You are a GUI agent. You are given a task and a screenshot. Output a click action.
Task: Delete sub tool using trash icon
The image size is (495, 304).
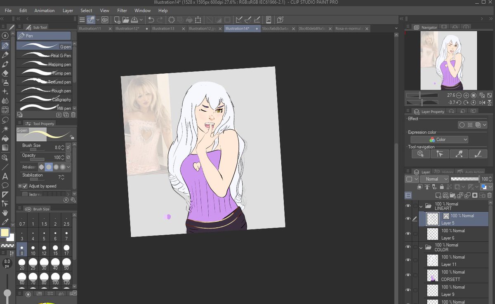coord(73,115)
